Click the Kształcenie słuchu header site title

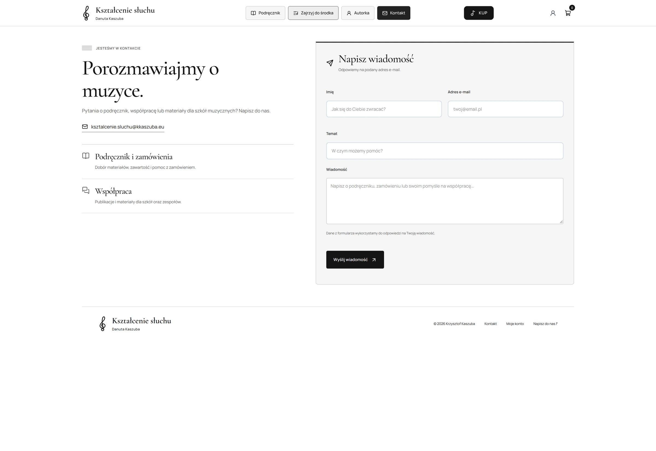[125, 10]
